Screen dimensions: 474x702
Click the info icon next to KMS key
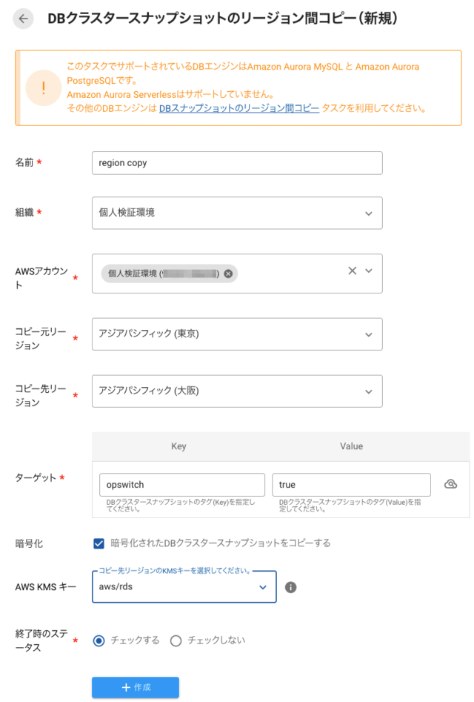290,586
